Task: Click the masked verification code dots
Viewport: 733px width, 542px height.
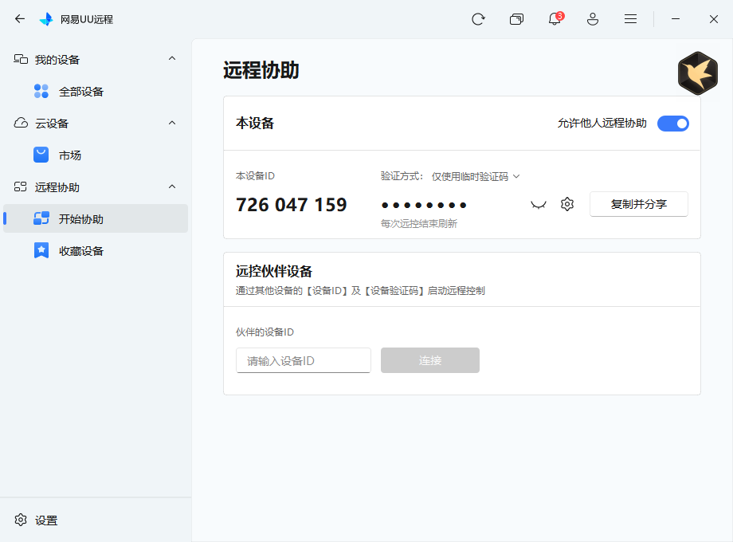Action: (424, 206)
